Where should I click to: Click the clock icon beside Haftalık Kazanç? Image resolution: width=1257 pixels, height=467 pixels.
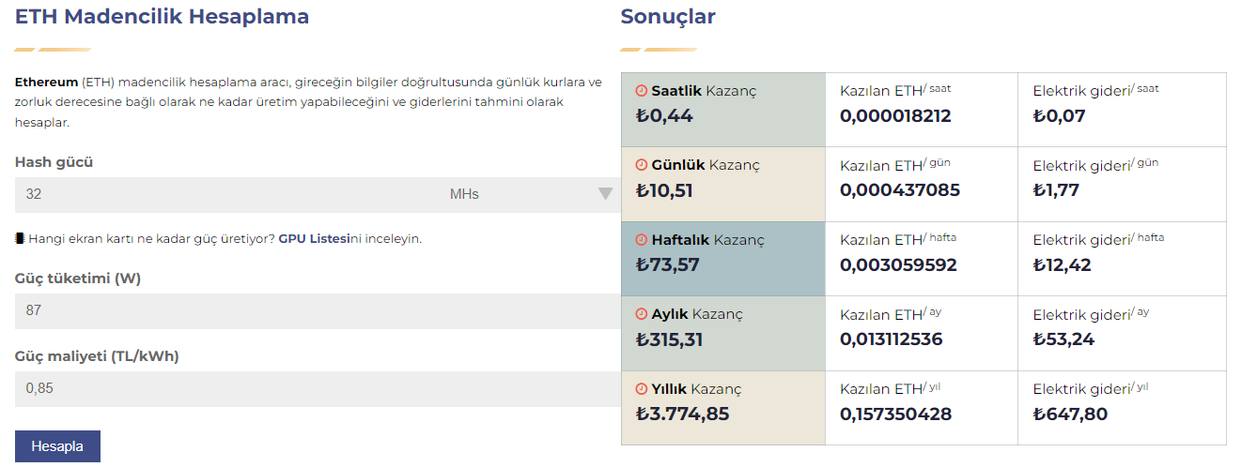[642, 240]
